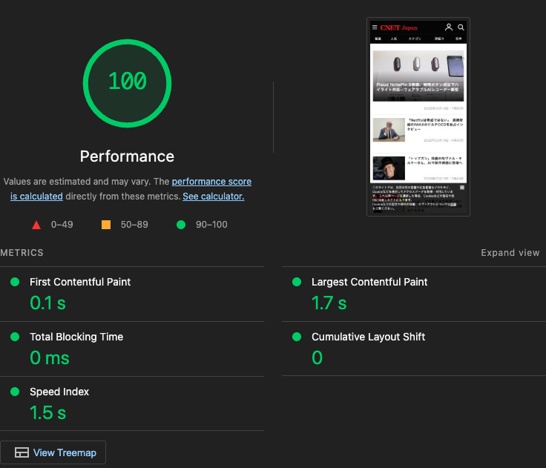546x468 pixels.
Task: Expand the Speed Index metric
Action: click(59, 392)
